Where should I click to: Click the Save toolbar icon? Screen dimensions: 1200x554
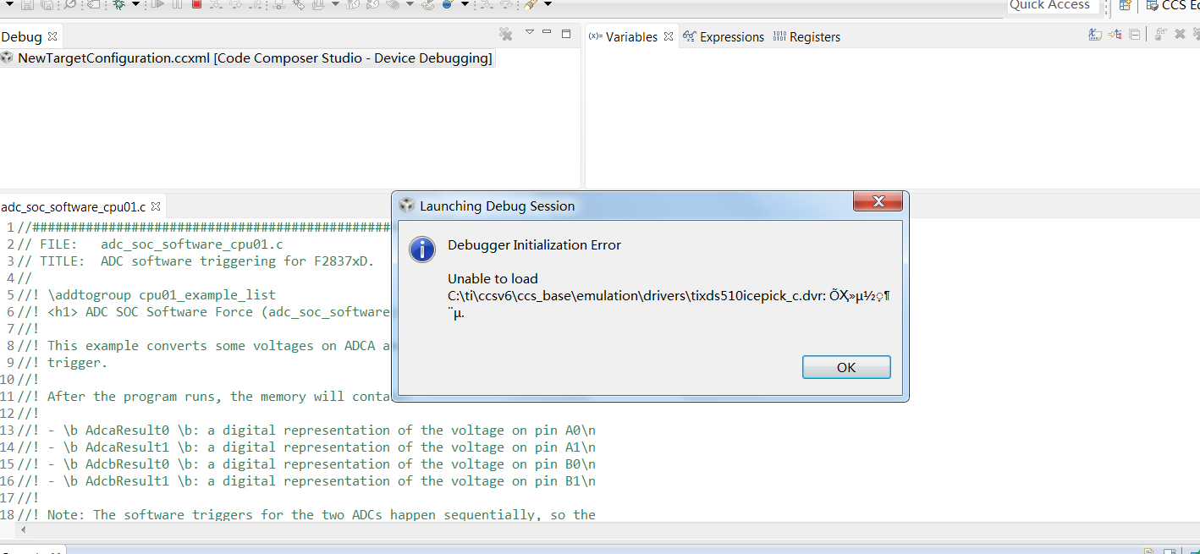[x=27, y=5]
